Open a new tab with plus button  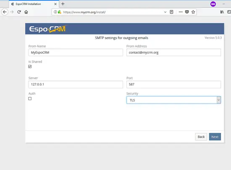click(63, 4)
